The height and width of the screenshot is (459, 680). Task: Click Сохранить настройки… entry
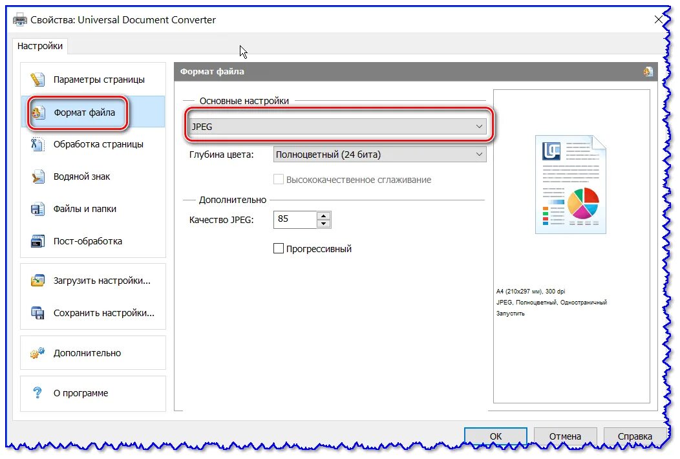tap(93, 313)
